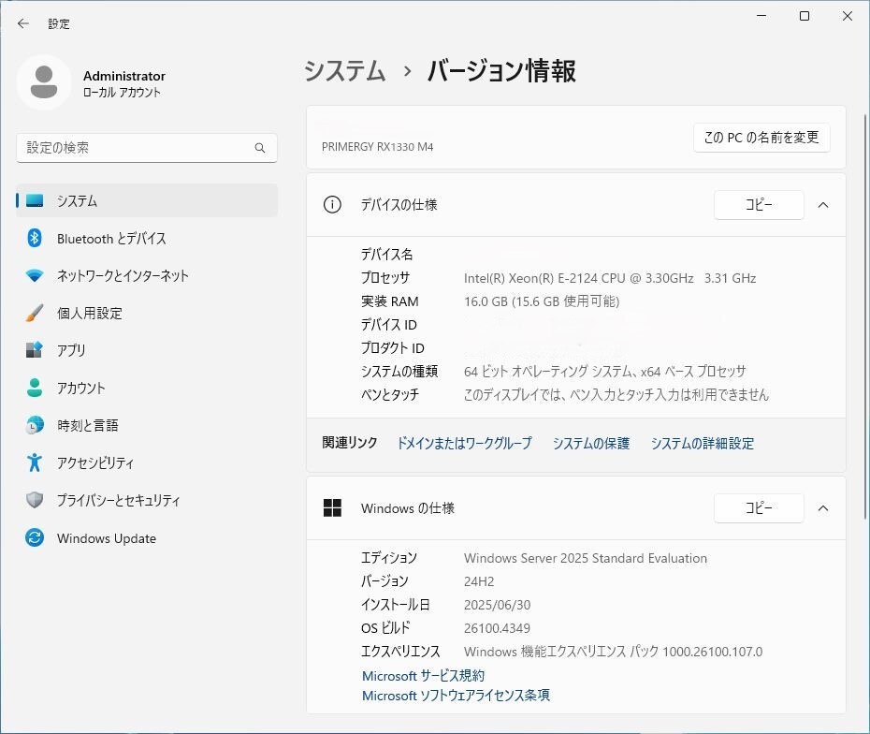This screenshot has height=734, width=870.
Task: Click the Windows Update refresh icon
Action: click(35, 537)
